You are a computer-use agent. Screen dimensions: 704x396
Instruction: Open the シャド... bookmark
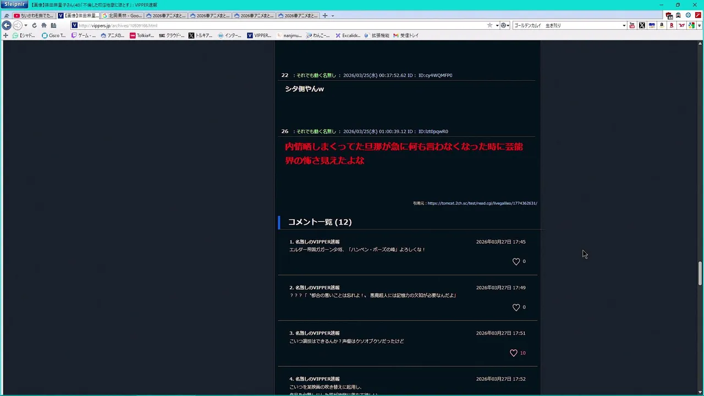click(x=24, y=35)
